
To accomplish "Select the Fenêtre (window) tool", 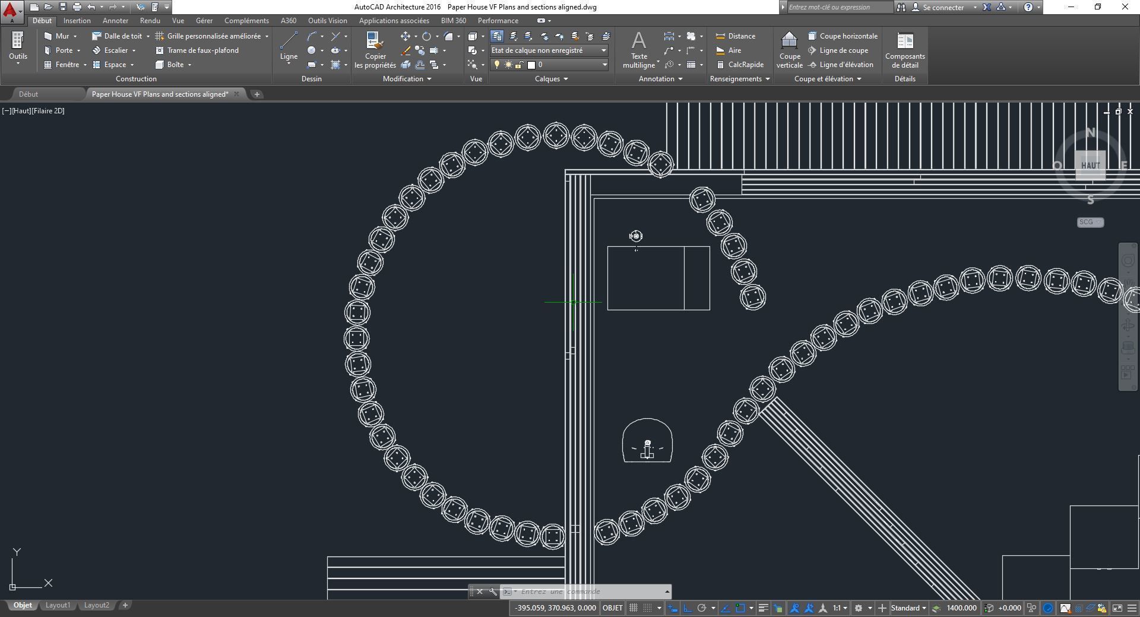I will [x=62, y=65].
